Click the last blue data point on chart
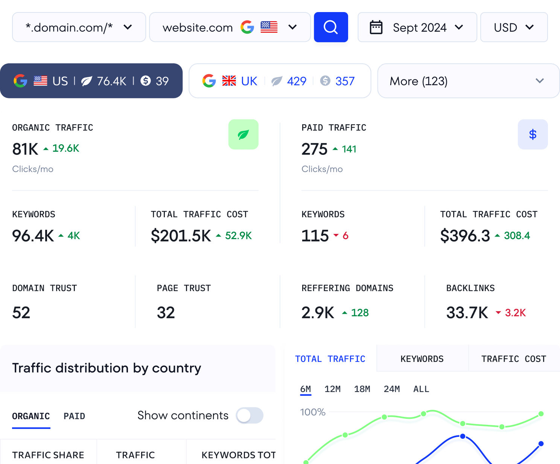Screen dimensions: 560x464 [x=541, y=444]
